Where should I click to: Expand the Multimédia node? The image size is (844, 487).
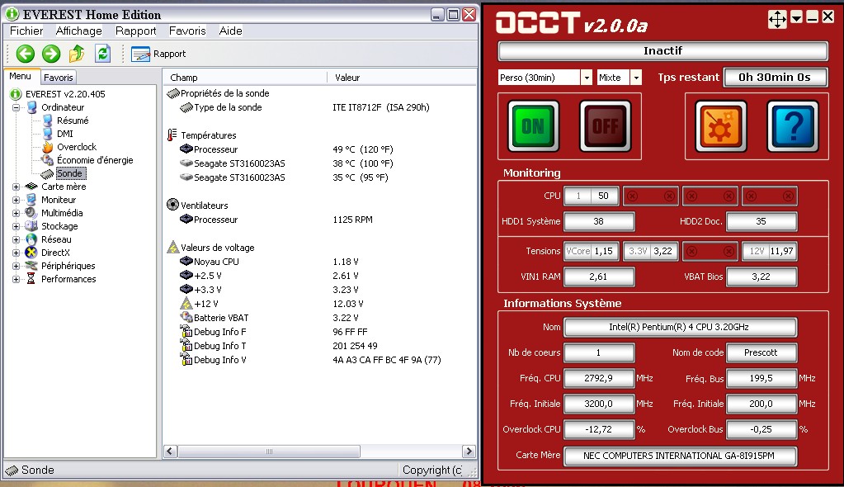pyautogui.click(x=17, y=213)
